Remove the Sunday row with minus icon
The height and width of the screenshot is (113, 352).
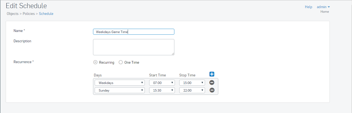point(212,90)
